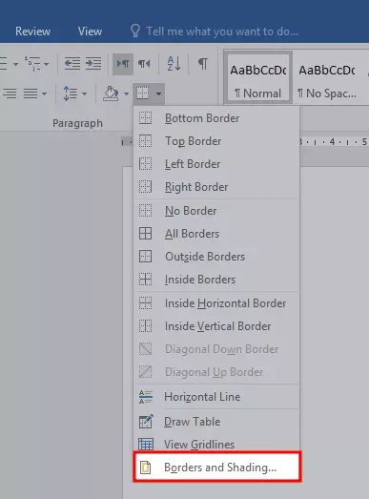Apply Inside Horizontal Border

[216, 303]
